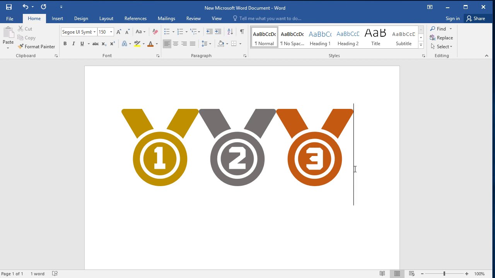The height and width of the screenshot is (278, 495).
Task: Align text right
Action: 184,44
